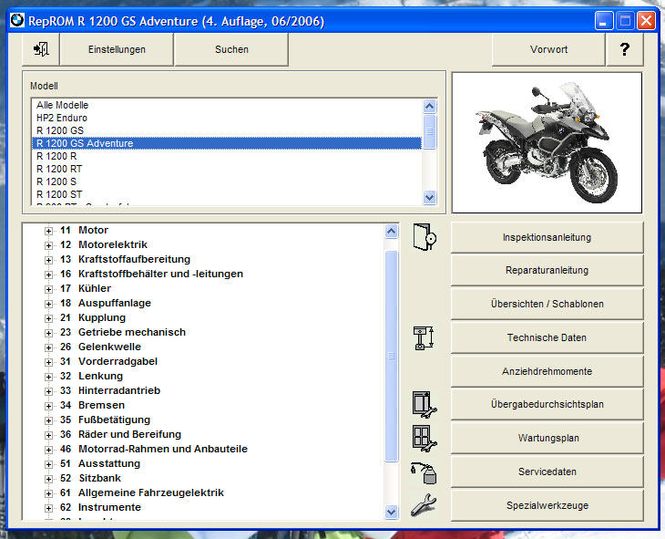Choose Alle Modelle from the Modell list
Image resolution: width=665 pixels, height=539 pixels.
tap(62, 105)
